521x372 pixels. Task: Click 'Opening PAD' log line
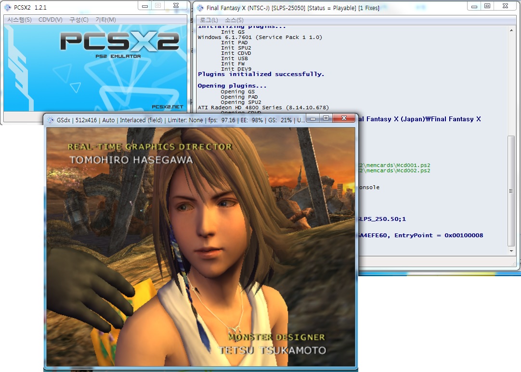pyautogui.click(x=239, y=97)
